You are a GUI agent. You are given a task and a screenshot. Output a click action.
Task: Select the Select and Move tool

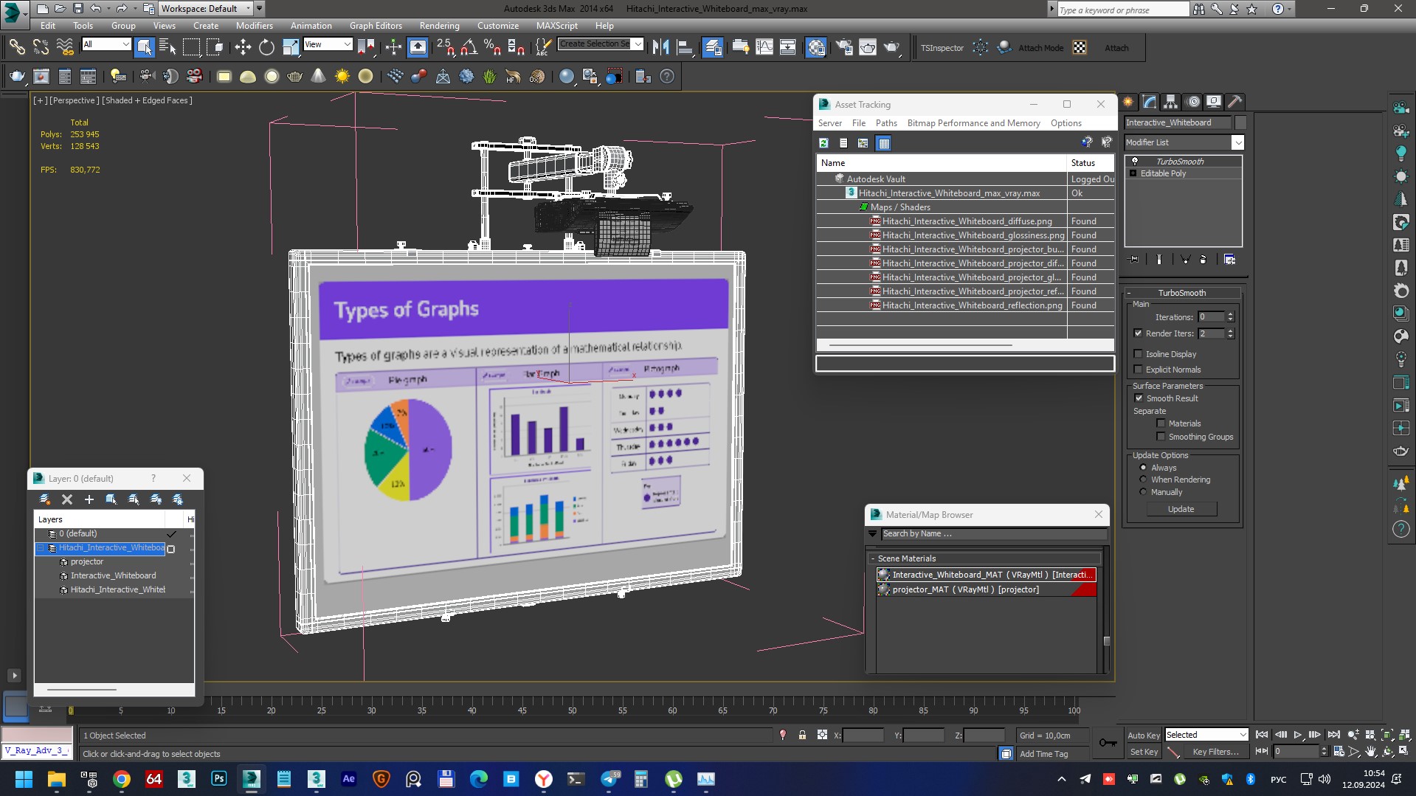pos(243,48)
